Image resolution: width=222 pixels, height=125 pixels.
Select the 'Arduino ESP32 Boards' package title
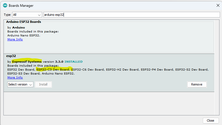click(x=24, y=22)
